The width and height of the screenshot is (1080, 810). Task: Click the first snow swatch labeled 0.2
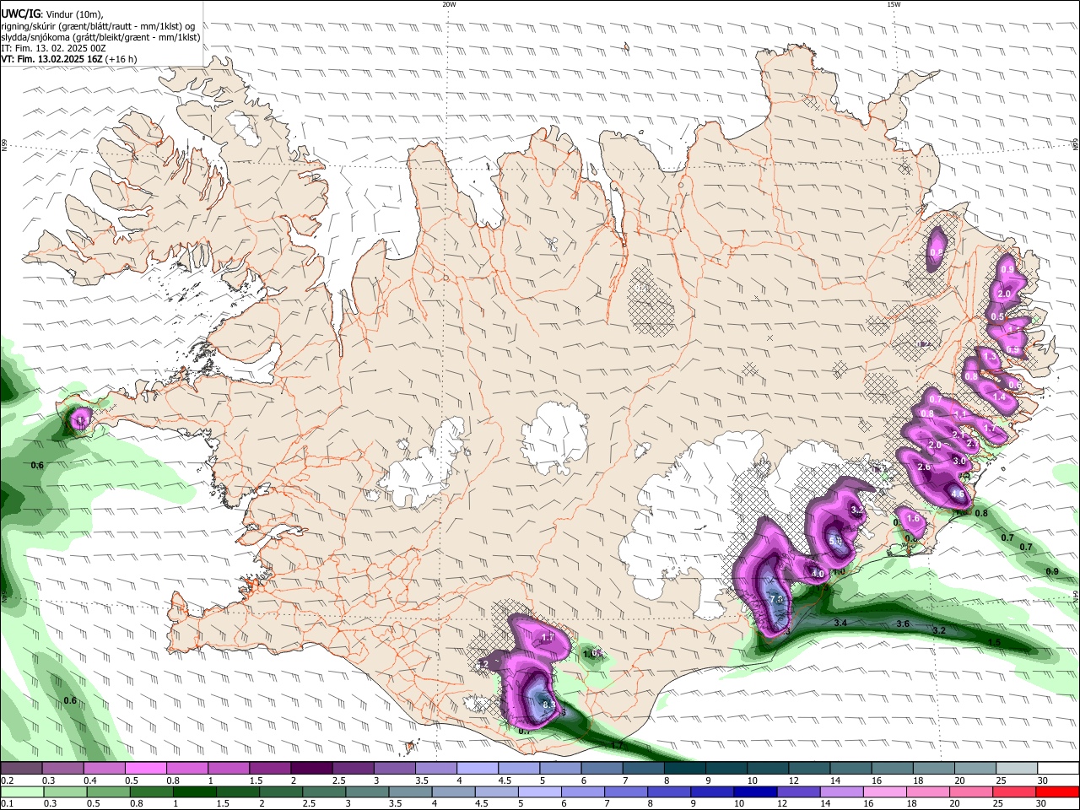pyautogui.click(x=20, y=769)
